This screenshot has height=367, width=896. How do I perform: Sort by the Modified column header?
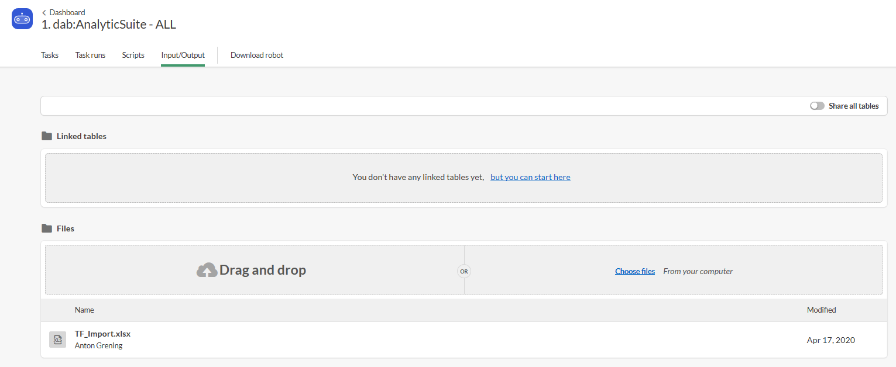click(821, 310)
